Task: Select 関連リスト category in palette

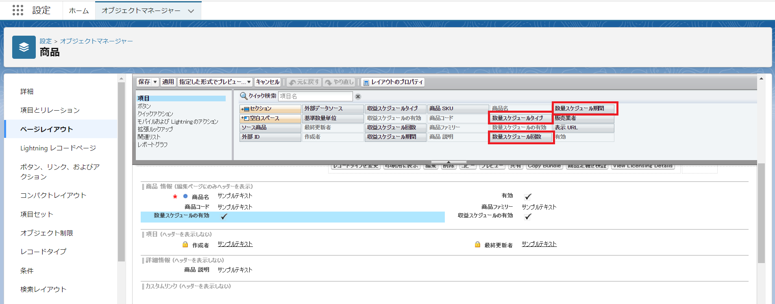Action: point(149,137)
